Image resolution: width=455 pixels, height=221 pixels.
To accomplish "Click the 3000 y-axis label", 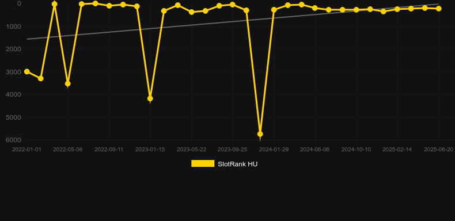I will tap(13, 71).
